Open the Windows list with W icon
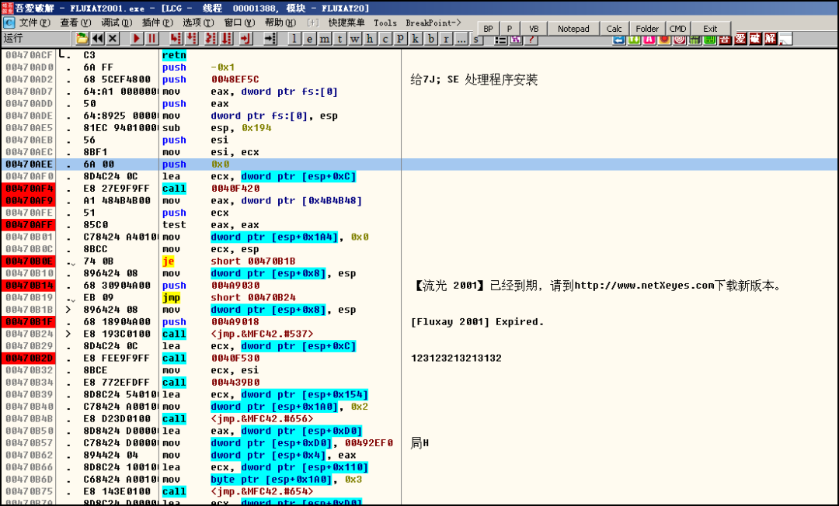The width and height of the screenshot is (839, 506). [x=354, y=39]
